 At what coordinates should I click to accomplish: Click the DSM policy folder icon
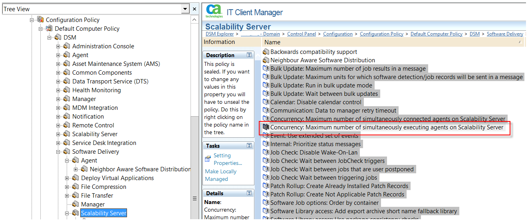(x=58, y=37)
